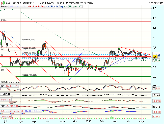Screen dimensions: 164x124
Task: Click the Señal label in MACD panel
Action: tap(20, 111)
